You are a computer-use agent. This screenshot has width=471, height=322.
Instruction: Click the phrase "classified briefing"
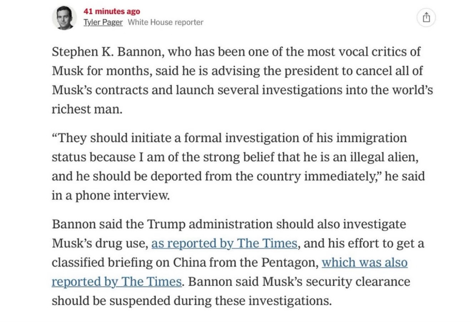[107, 262]
